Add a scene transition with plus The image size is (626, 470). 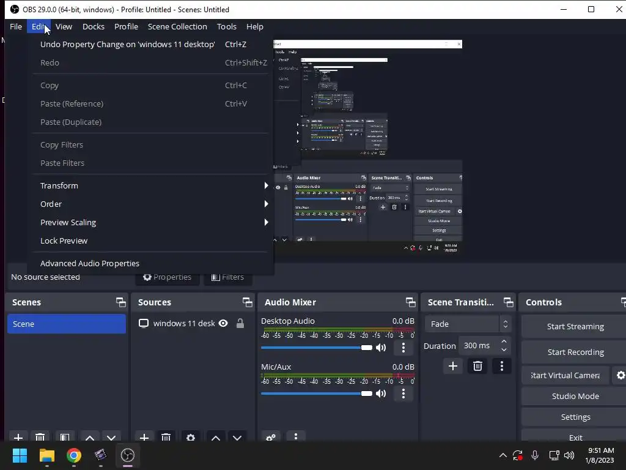pos(453,366)
